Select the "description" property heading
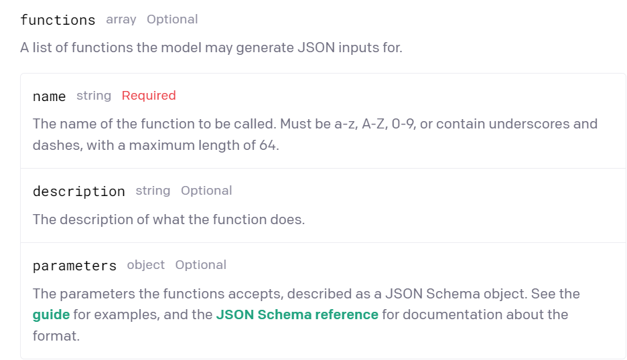This screenshot has width=627, height=360. [79, 191]
